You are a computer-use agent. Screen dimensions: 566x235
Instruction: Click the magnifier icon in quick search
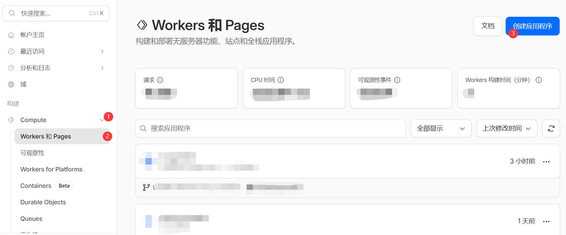click(x=12, y=13)
